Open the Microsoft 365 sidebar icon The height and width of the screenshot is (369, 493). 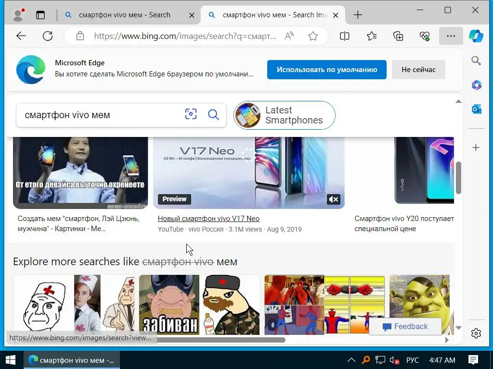coord(476,85)
